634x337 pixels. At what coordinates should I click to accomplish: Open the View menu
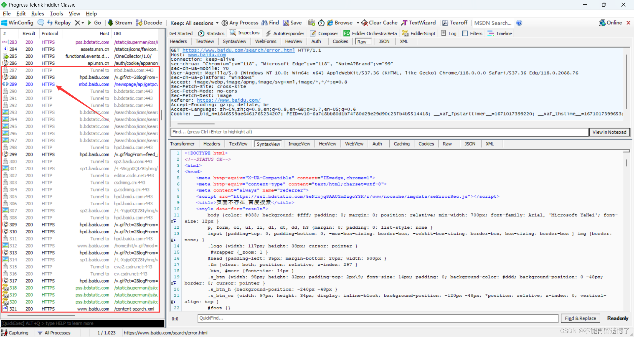click(x=74, y=14)
